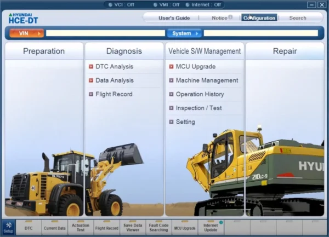
Task: Click the Notice info badge icon
Action: (230, 17)
